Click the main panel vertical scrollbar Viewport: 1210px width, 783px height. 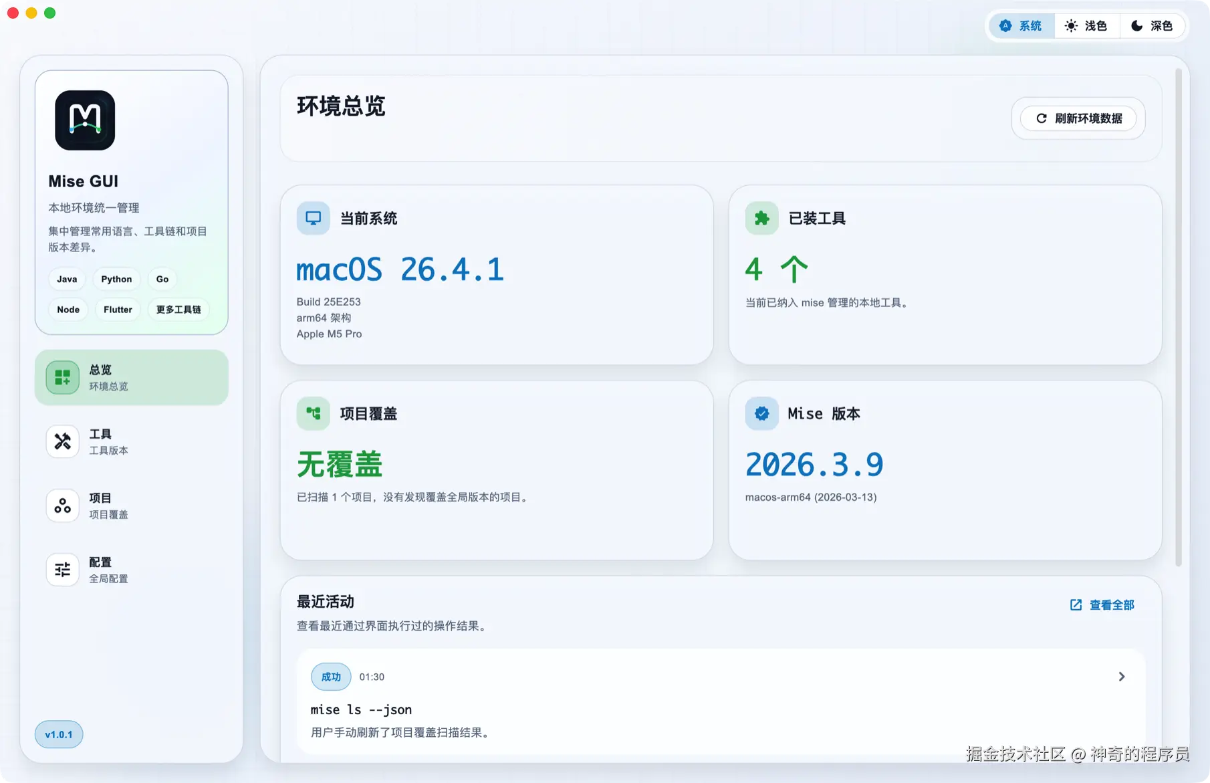1179,318
